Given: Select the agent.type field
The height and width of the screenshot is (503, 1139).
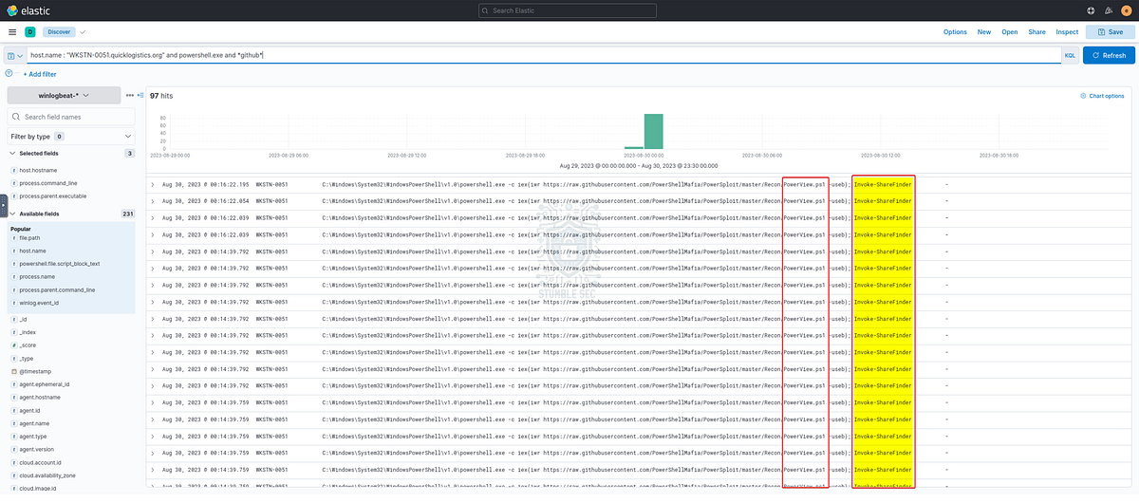Looking at the screenshot, I should 33,436.
